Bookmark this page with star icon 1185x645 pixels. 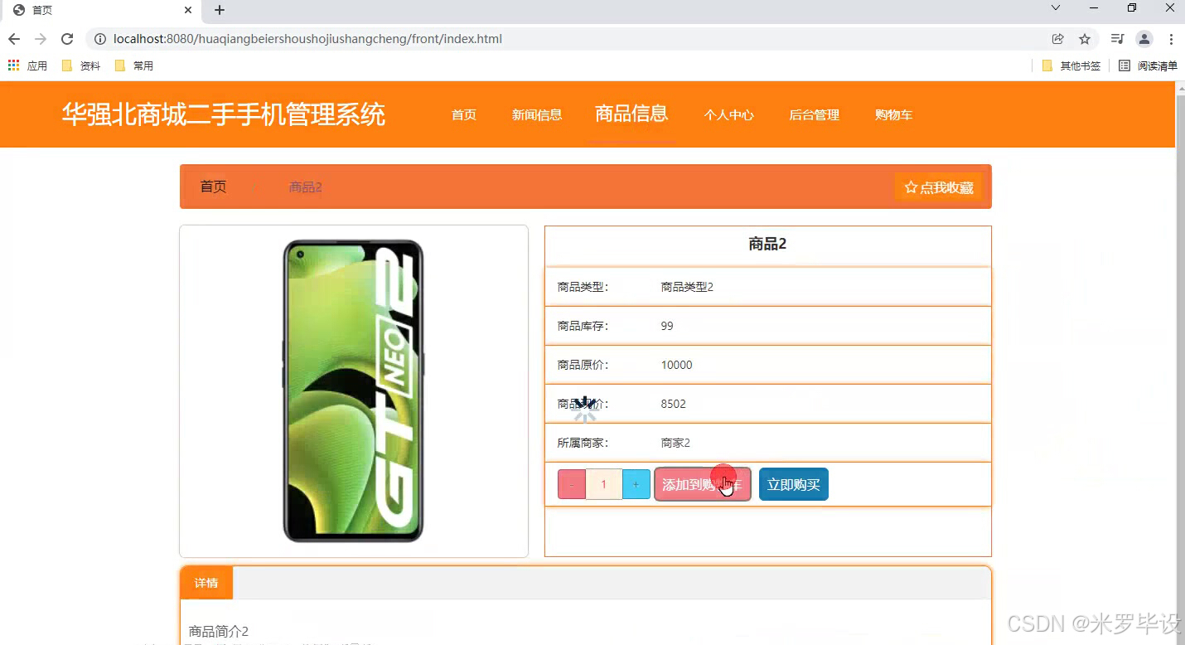1085,39
